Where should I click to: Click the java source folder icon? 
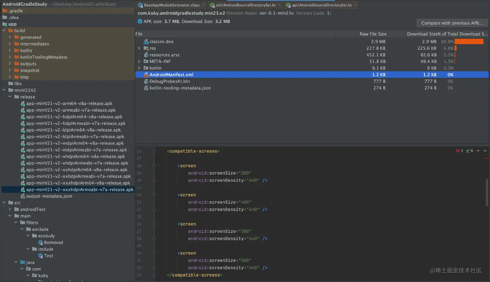pyautogui.click(x=23, y=262)
